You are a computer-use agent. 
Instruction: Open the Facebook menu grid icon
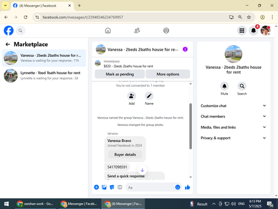(x=242, y=31)
